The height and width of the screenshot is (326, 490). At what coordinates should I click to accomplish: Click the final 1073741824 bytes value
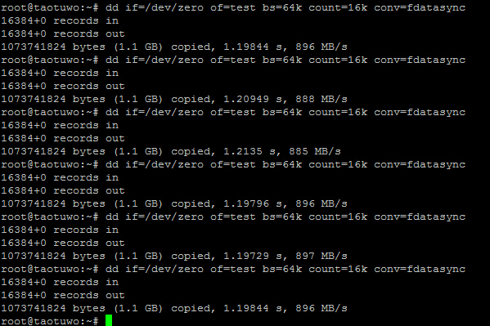(x=34, y=308)
